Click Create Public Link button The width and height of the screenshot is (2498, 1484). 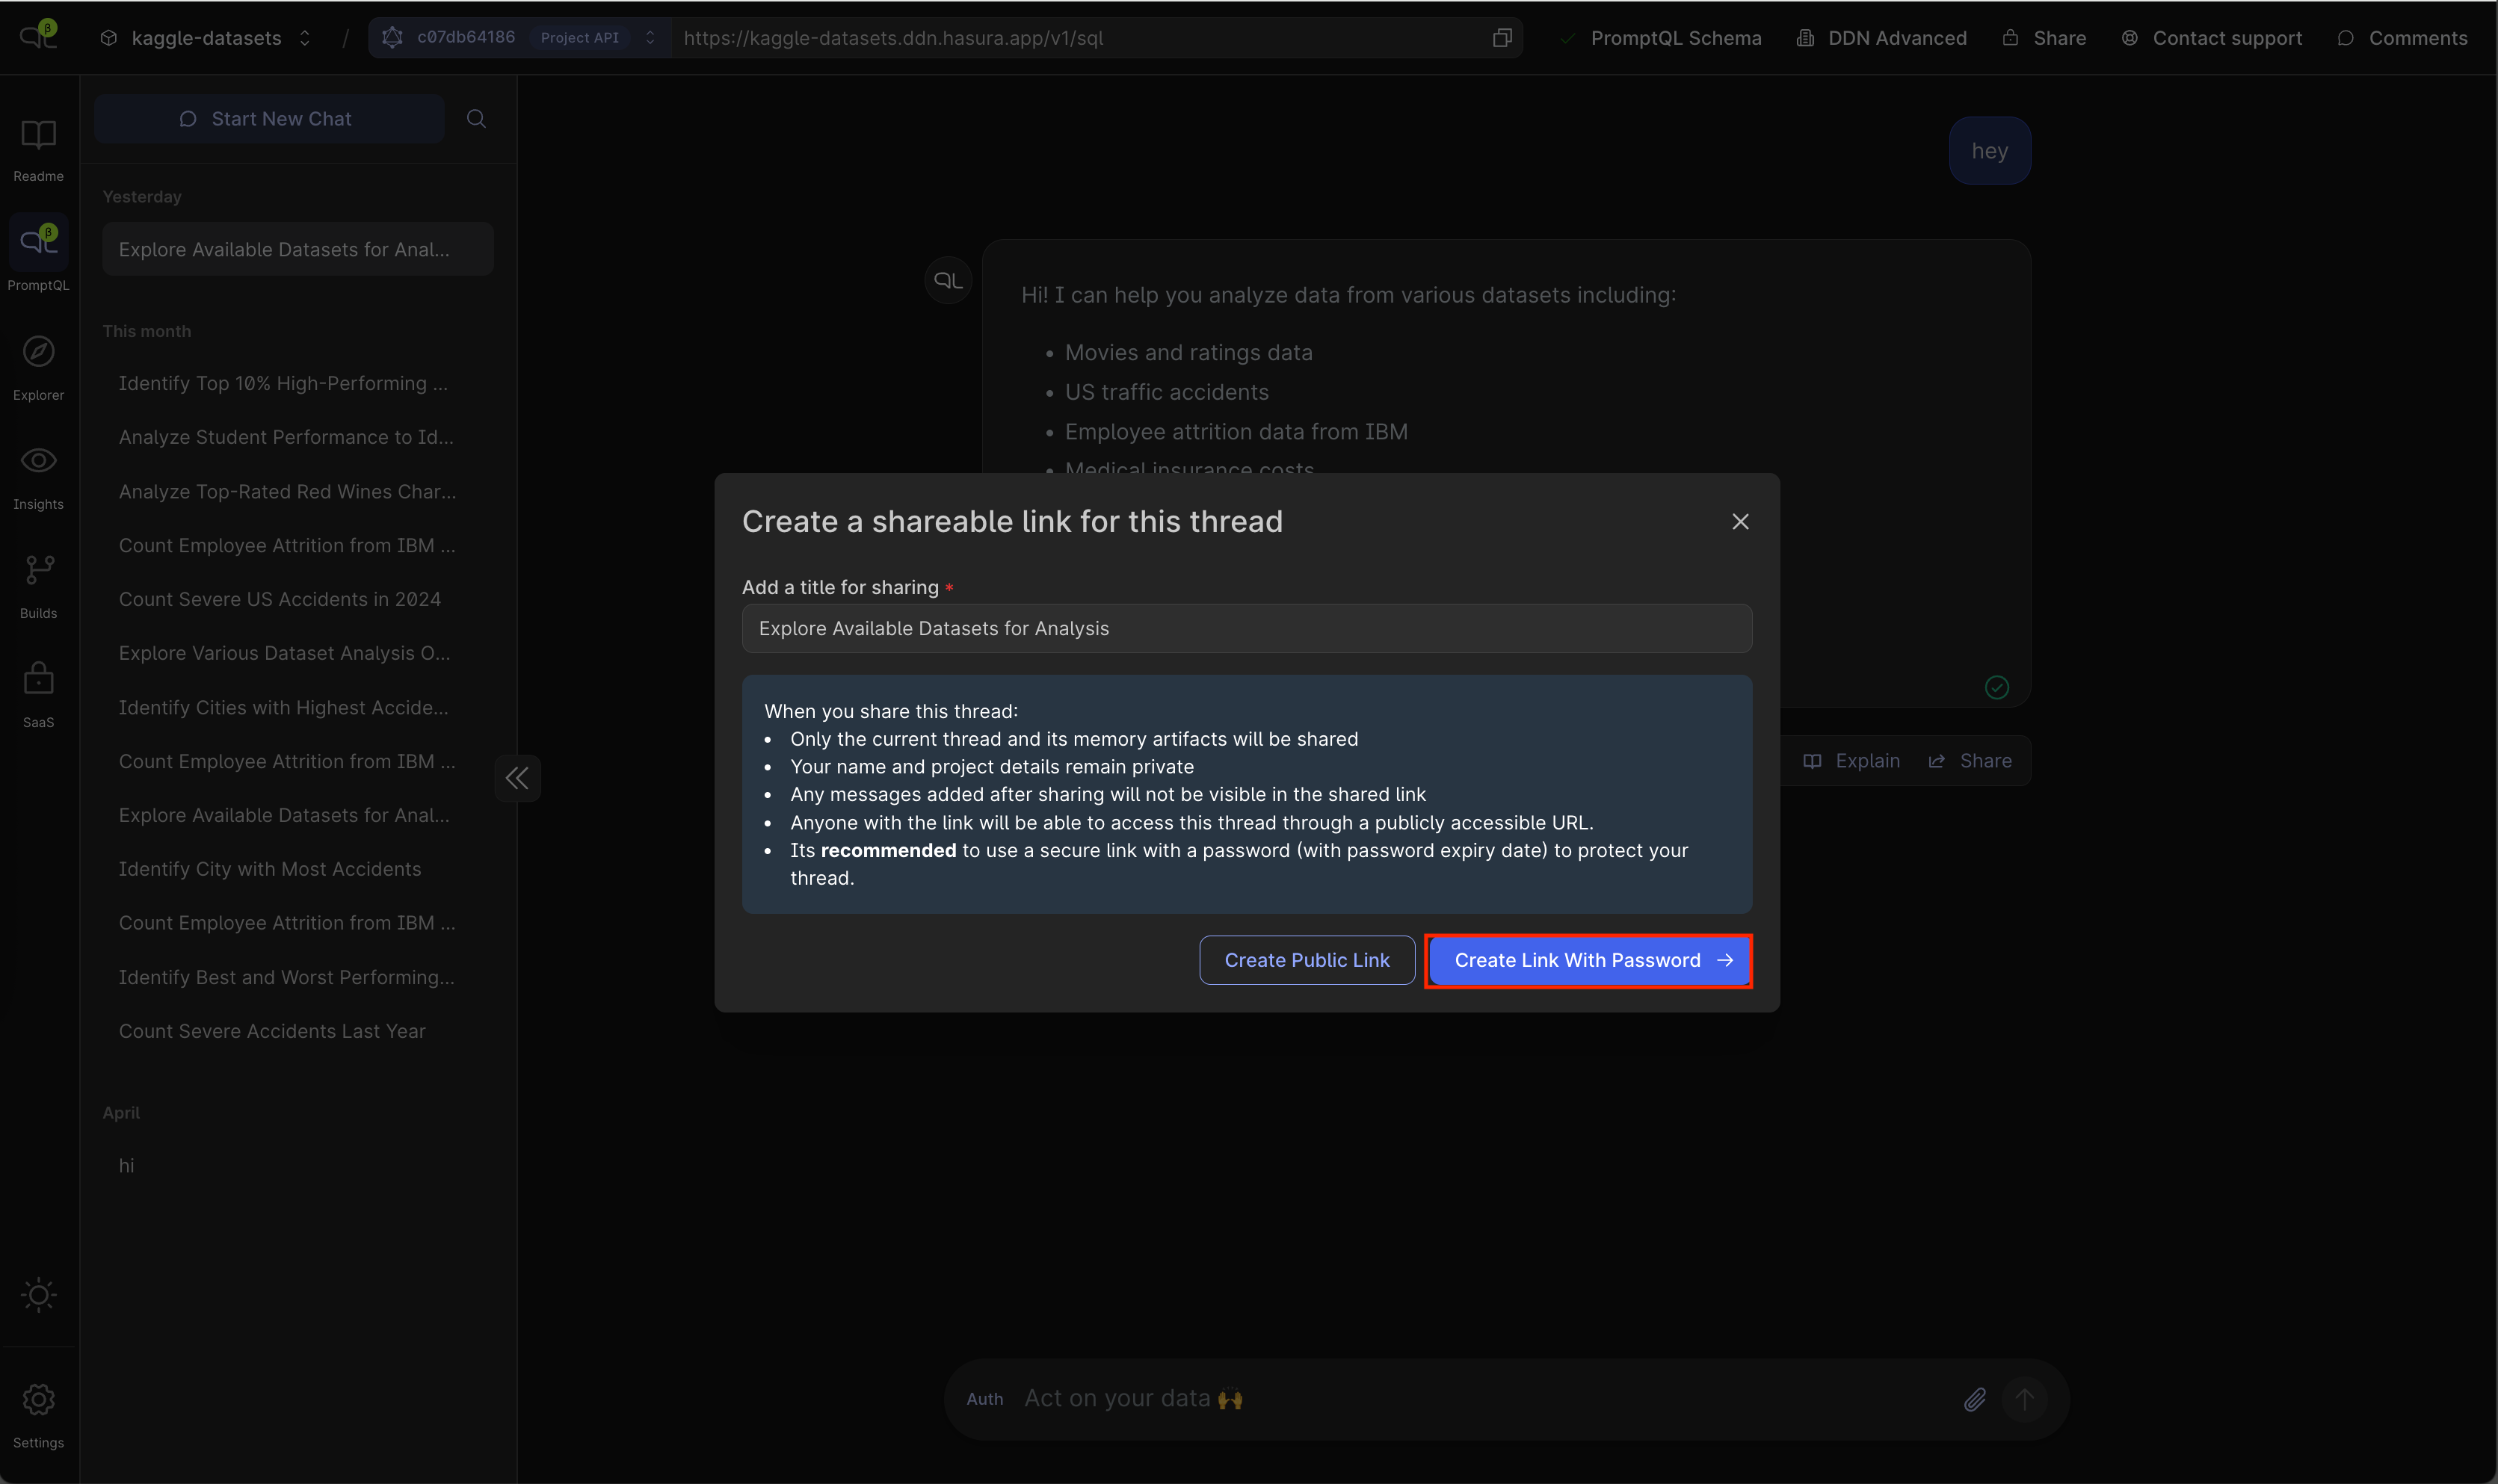tap(1306, 960)
